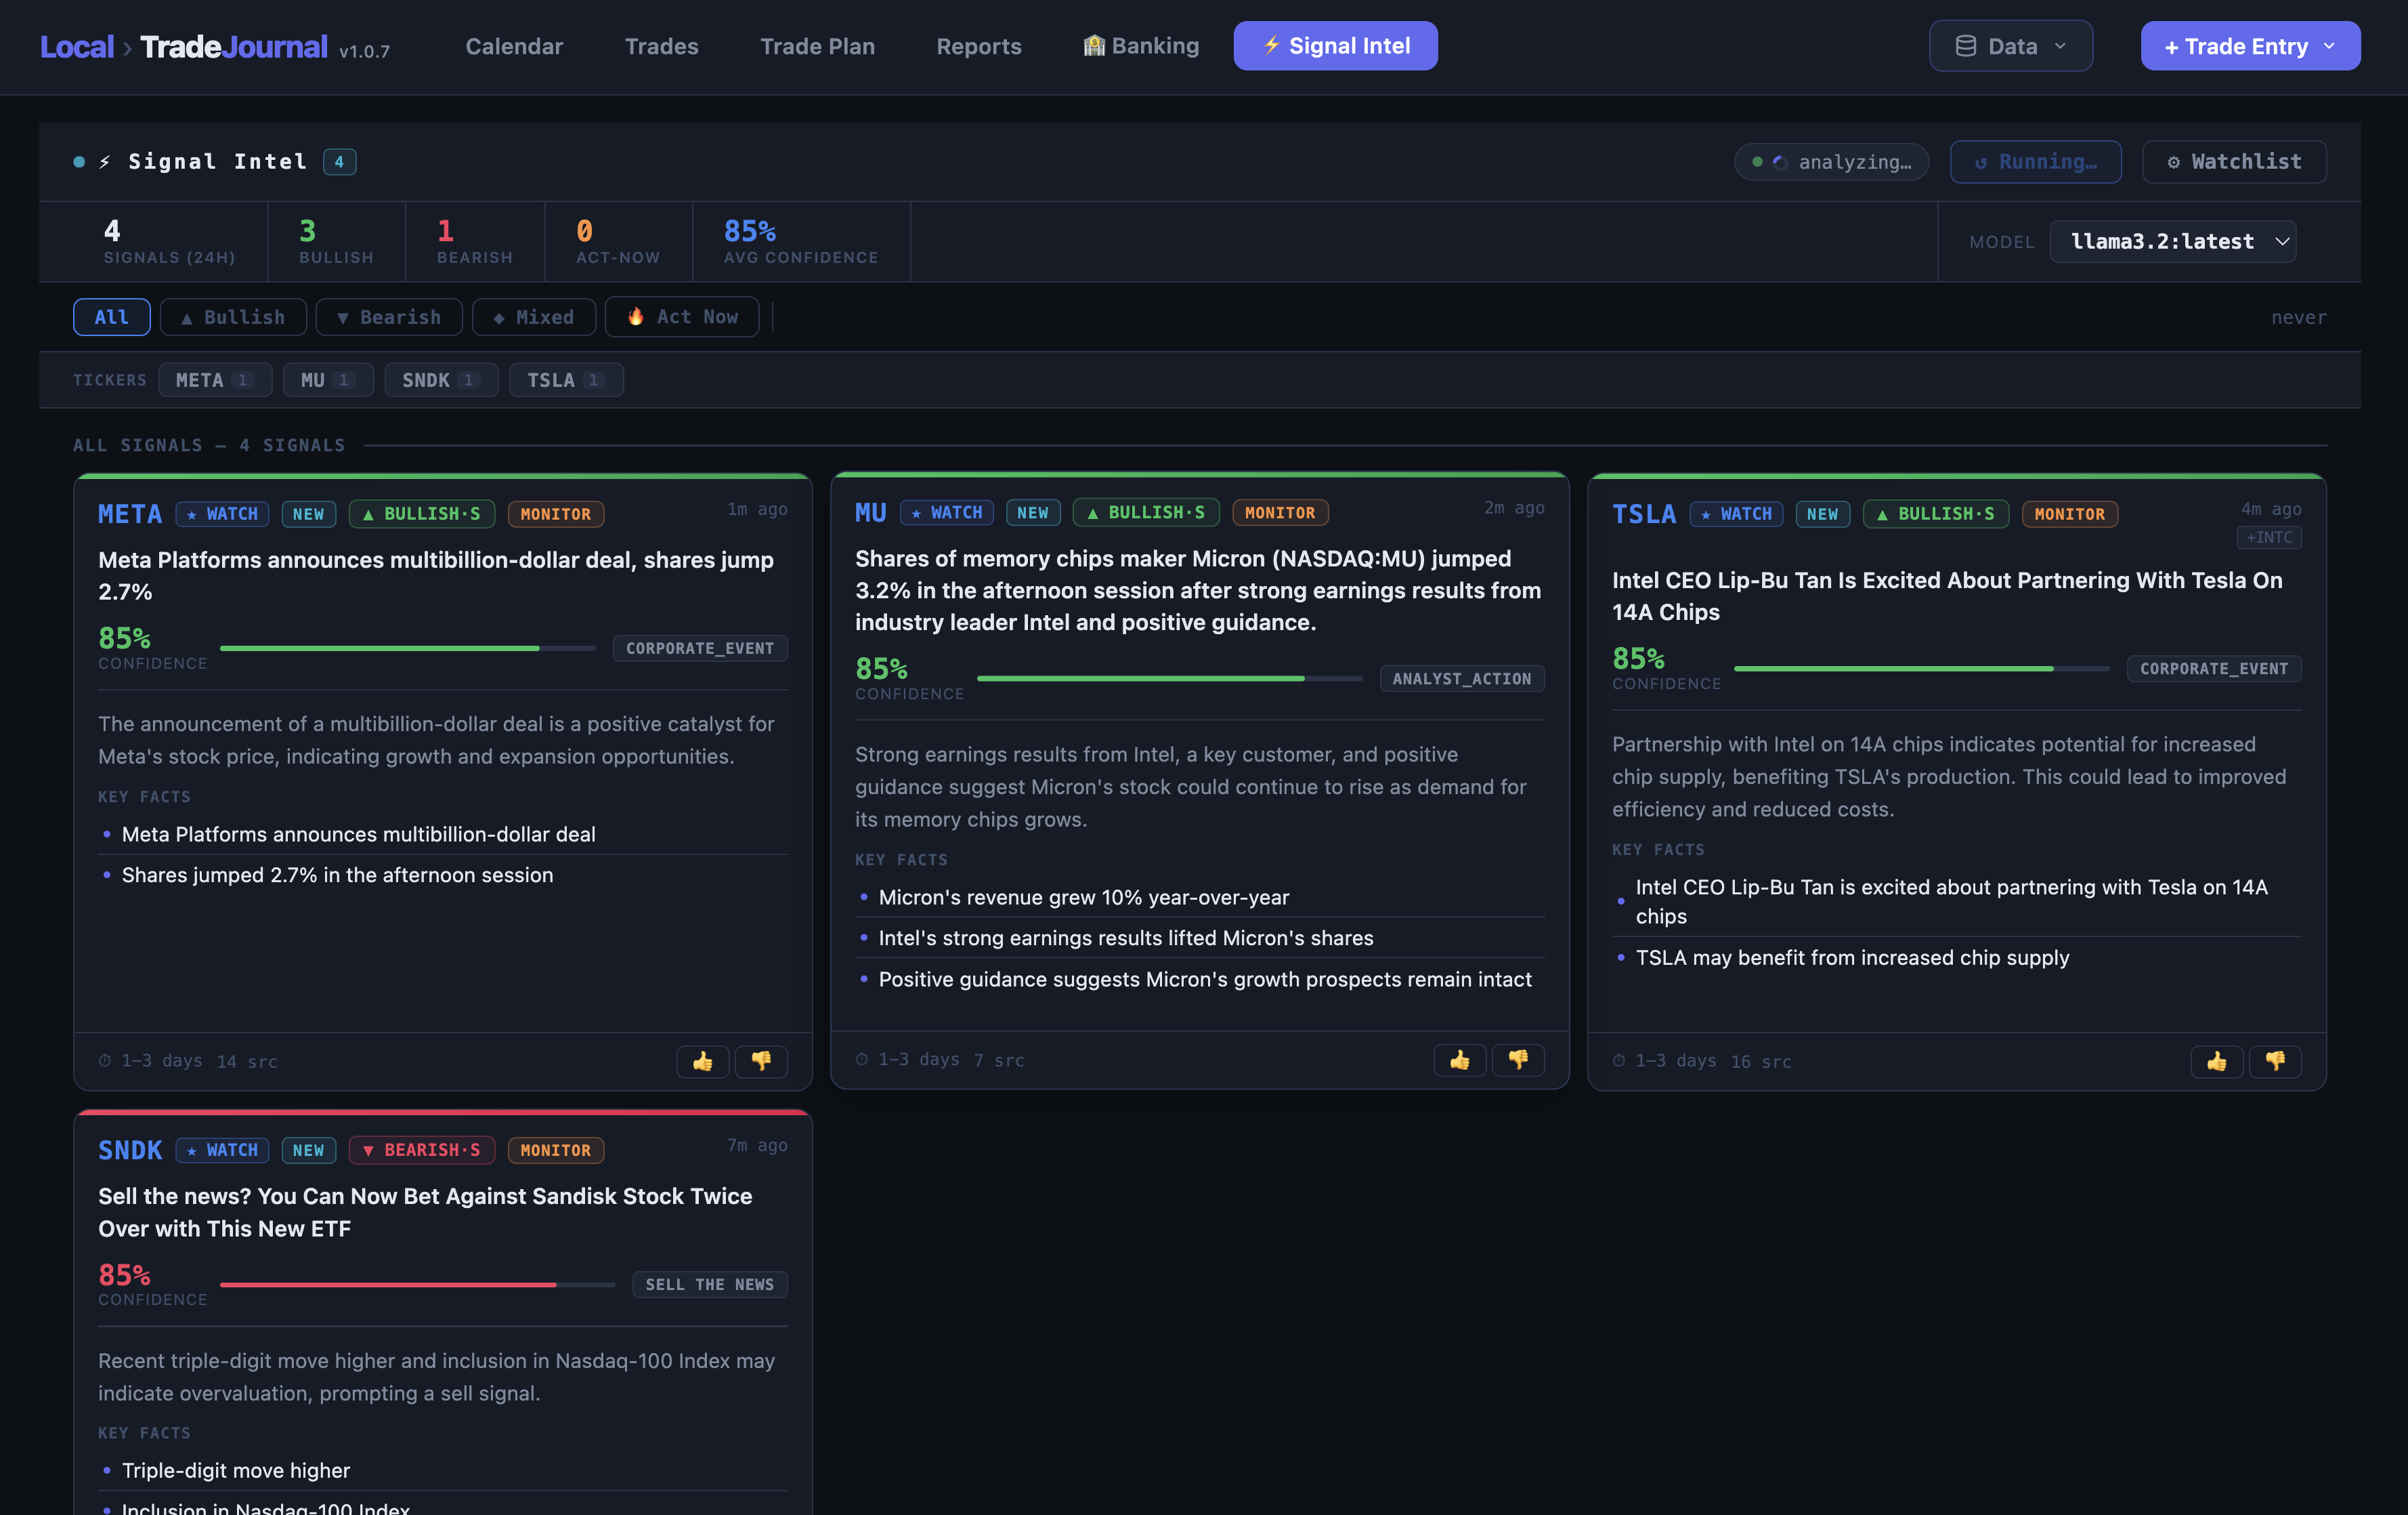Select the SNDK ticker chip filter
This screenshot has width=2408, height=1515.
441,379
